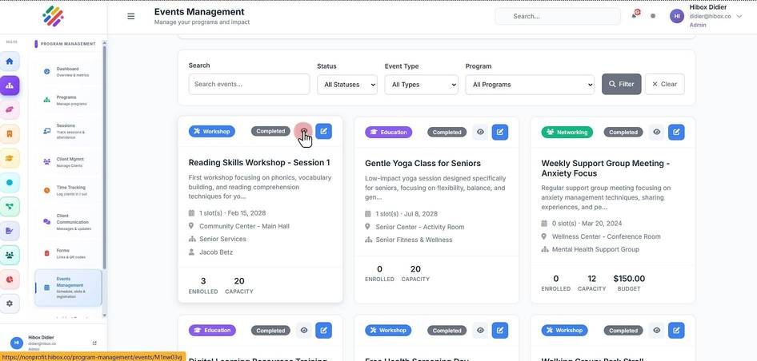
Task: Open Forms in the sidebar menu
Action: pos(69,253)
